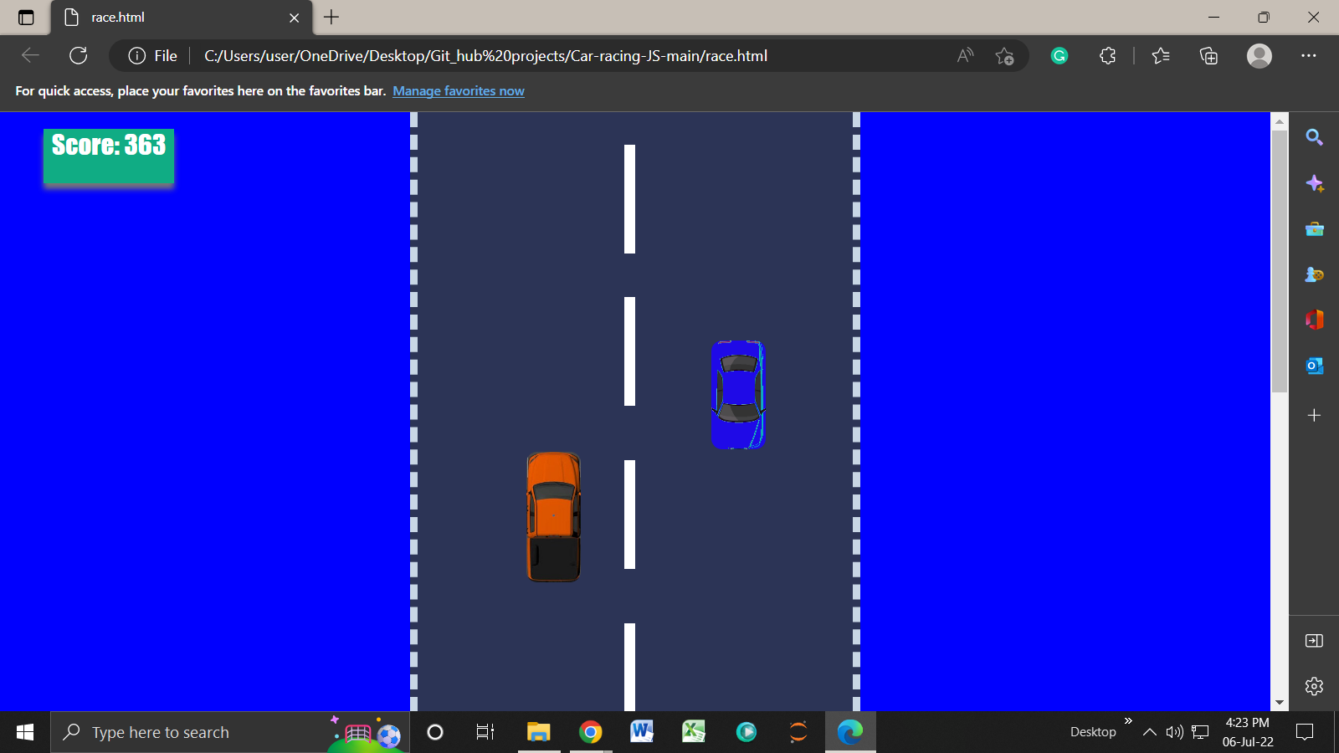
Task: Open the Grammarly extension icon
Action: point(1059,55)
